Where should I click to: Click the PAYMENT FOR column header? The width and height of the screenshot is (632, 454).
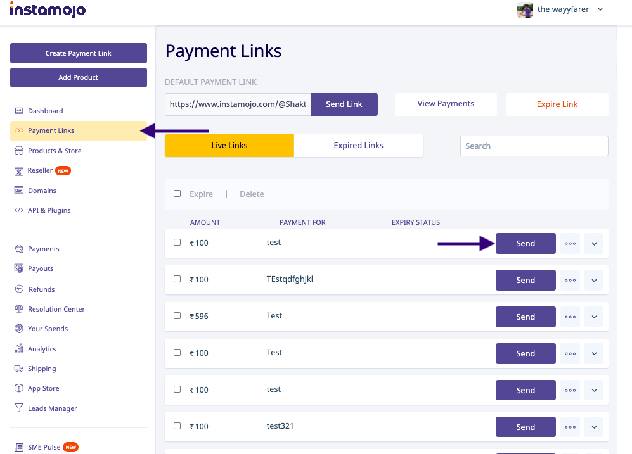click(302, 222)
